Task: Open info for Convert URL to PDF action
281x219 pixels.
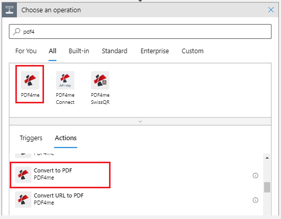Action: pyautogui.click(x=255, y=200)
